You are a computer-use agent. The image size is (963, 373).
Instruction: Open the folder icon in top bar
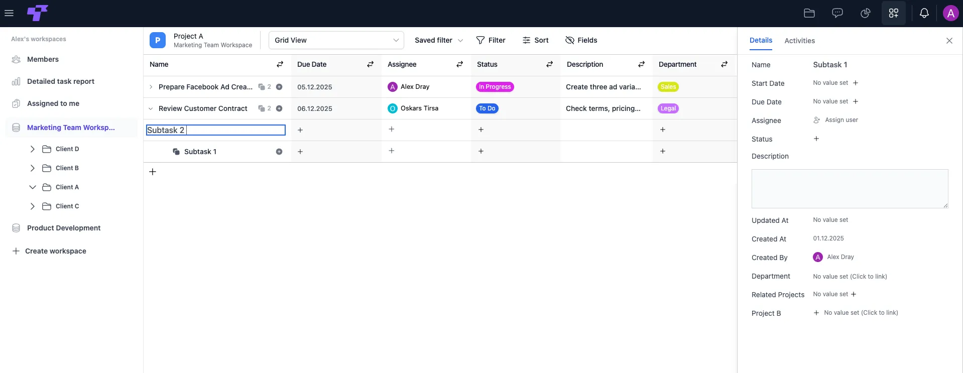(809, 13)
